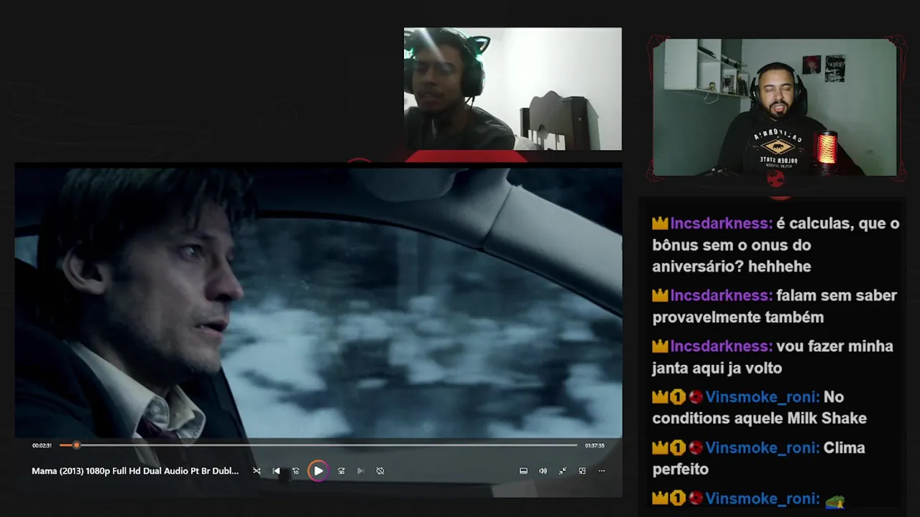Open the subtitles and captions menu

[x=523, y=471]
